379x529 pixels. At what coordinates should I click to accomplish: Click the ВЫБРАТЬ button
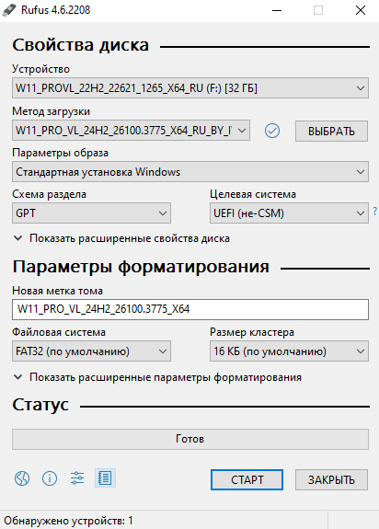331,131
